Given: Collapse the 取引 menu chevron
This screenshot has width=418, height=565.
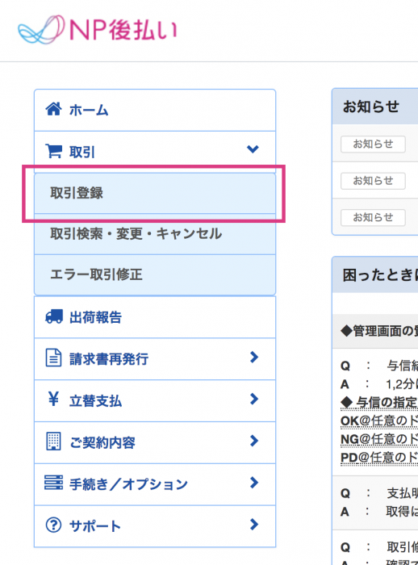Looking at the screenshot, I should (x=253, y=149).
